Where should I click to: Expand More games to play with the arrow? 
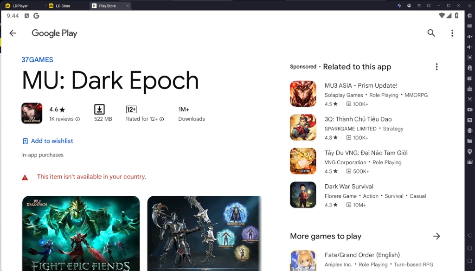[x=436, y=236]
